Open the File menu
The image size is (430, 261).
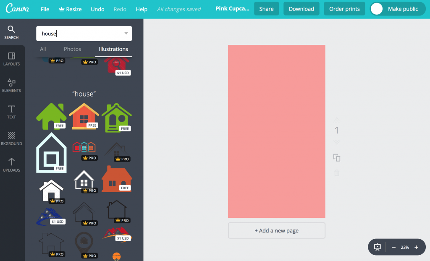(x=45, y=8)
